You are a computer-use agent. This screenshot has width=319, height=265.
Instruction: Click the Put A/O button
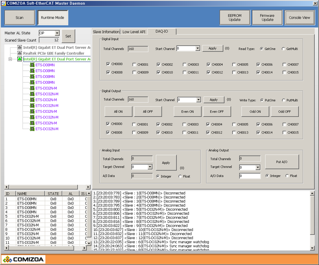tap(282, 162)
